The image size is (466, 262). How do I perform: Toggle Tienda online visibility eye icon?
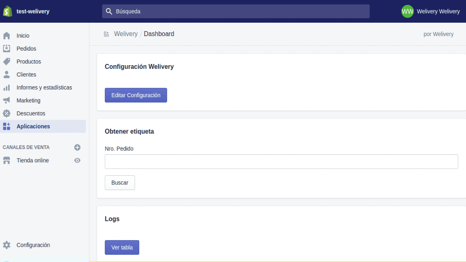(x=77, y=160)
